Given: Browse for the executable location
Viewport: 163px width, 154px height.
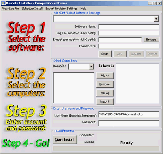Looking at the screenshot, I should [151, 40].
